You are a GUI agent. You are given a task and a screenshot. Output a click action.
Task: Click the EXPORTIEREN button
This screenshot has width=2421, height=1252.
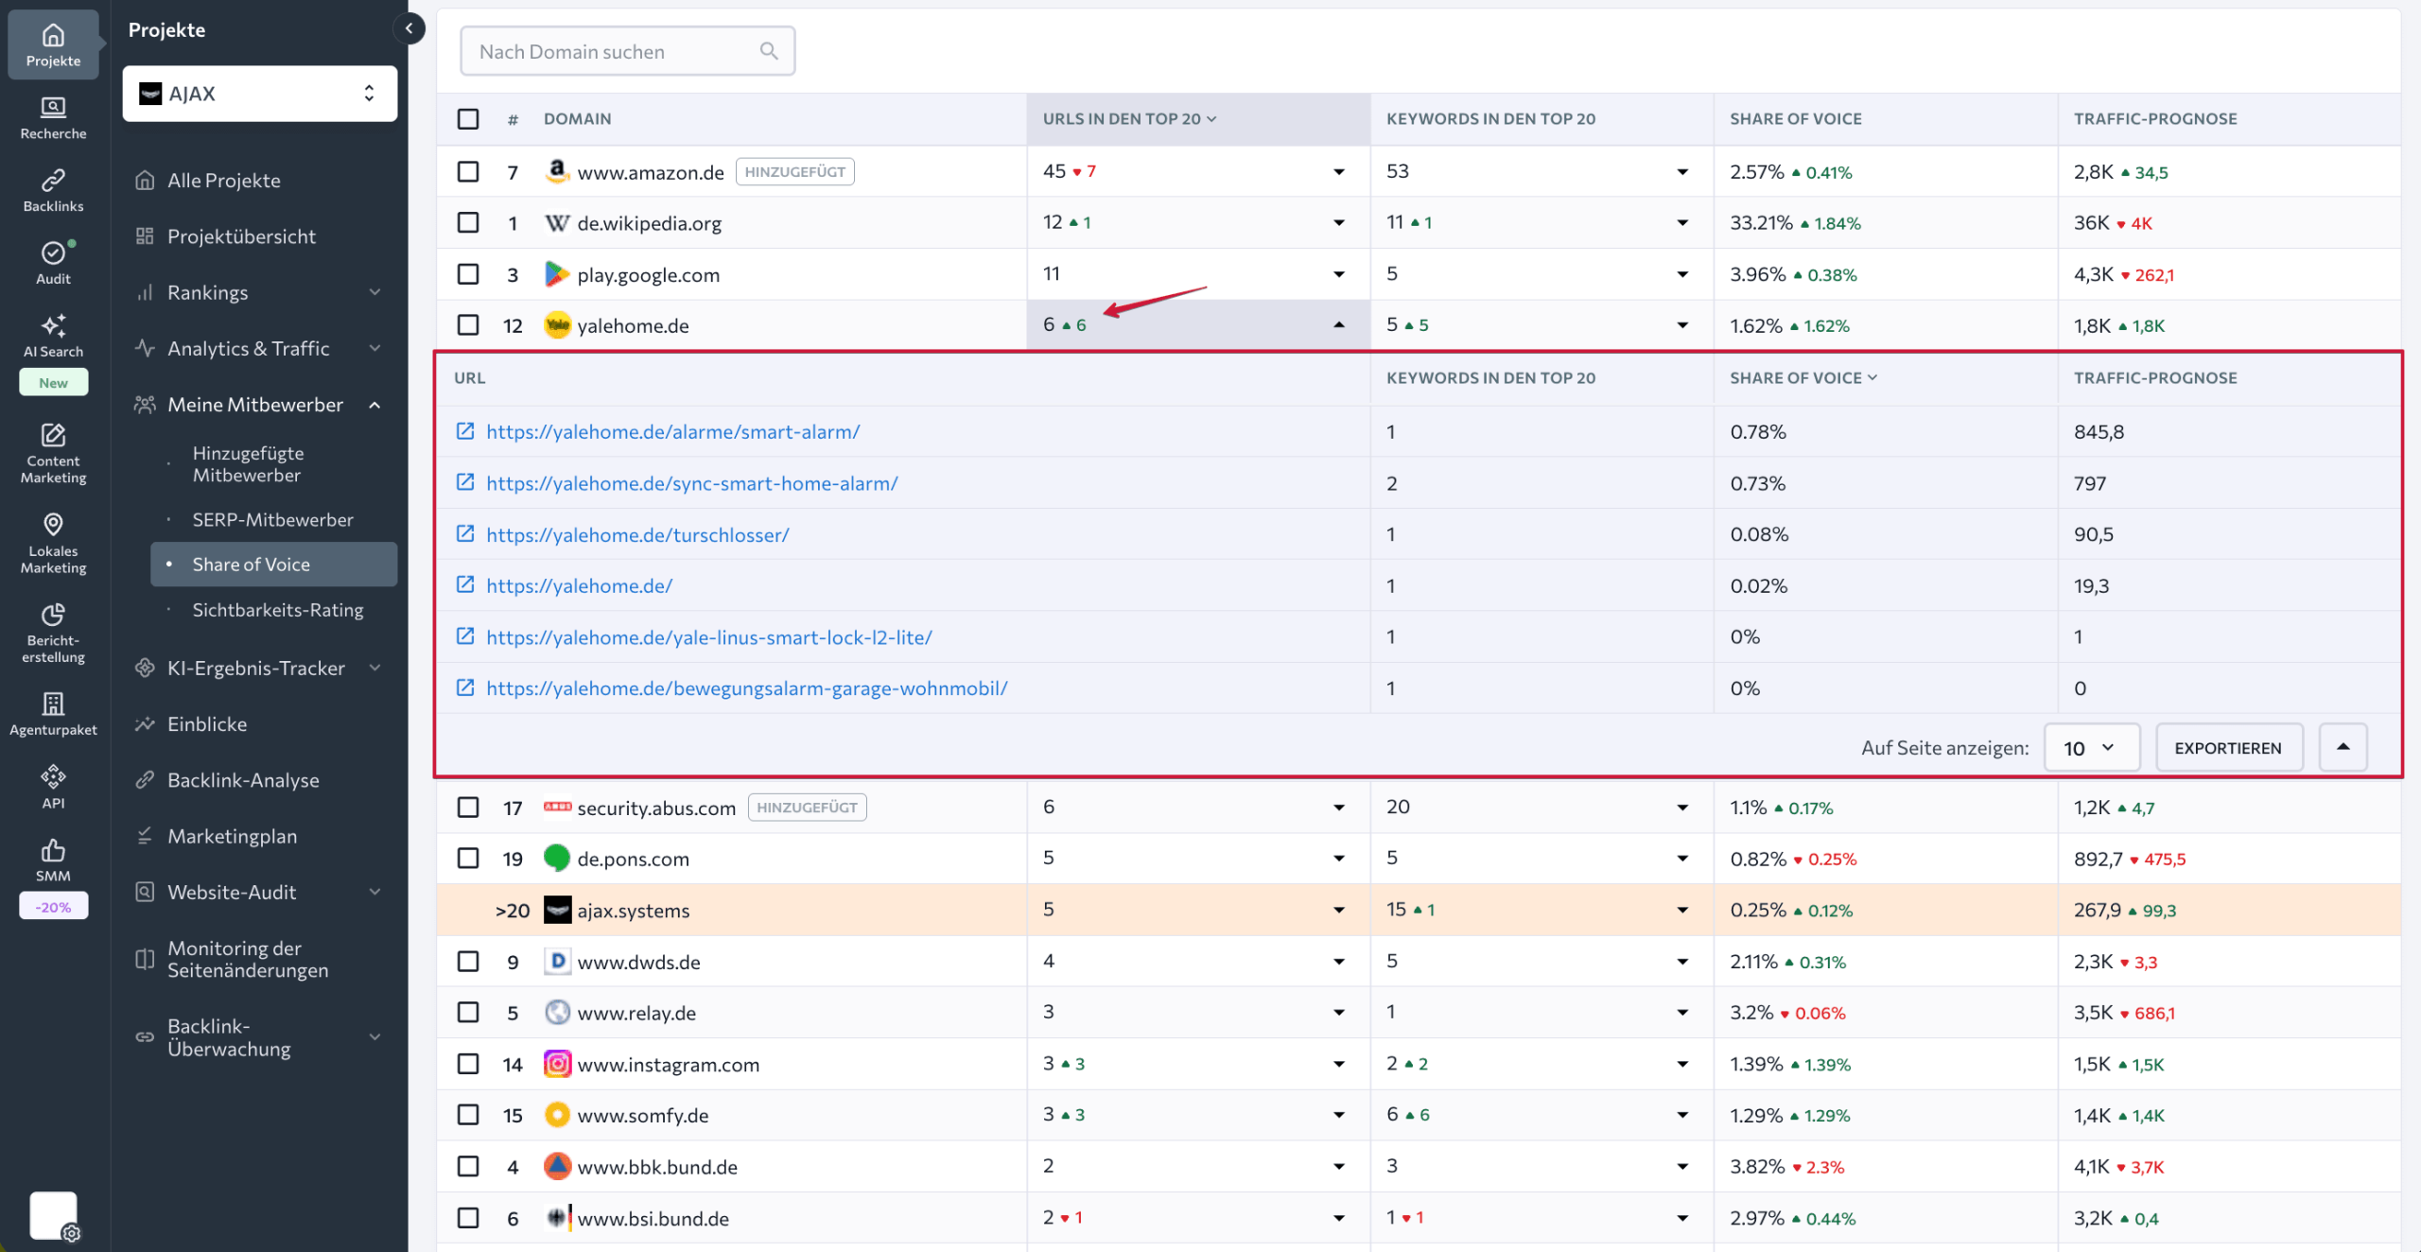point(2229,747)
